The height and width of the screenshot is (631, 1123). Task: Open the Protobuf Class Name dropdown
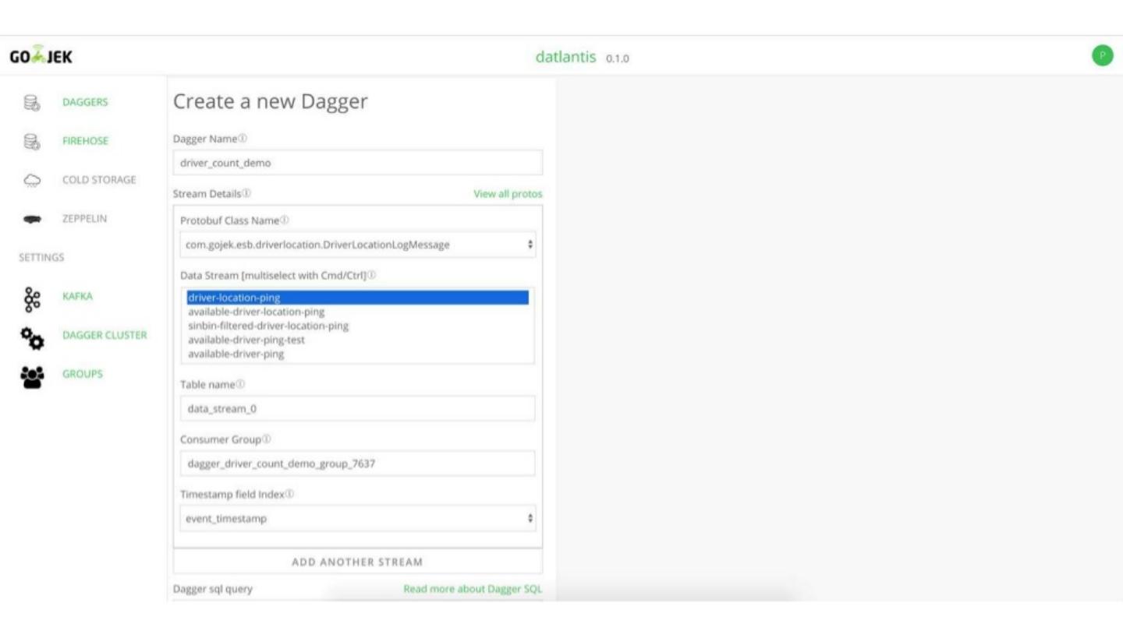(x=358, y=245)
